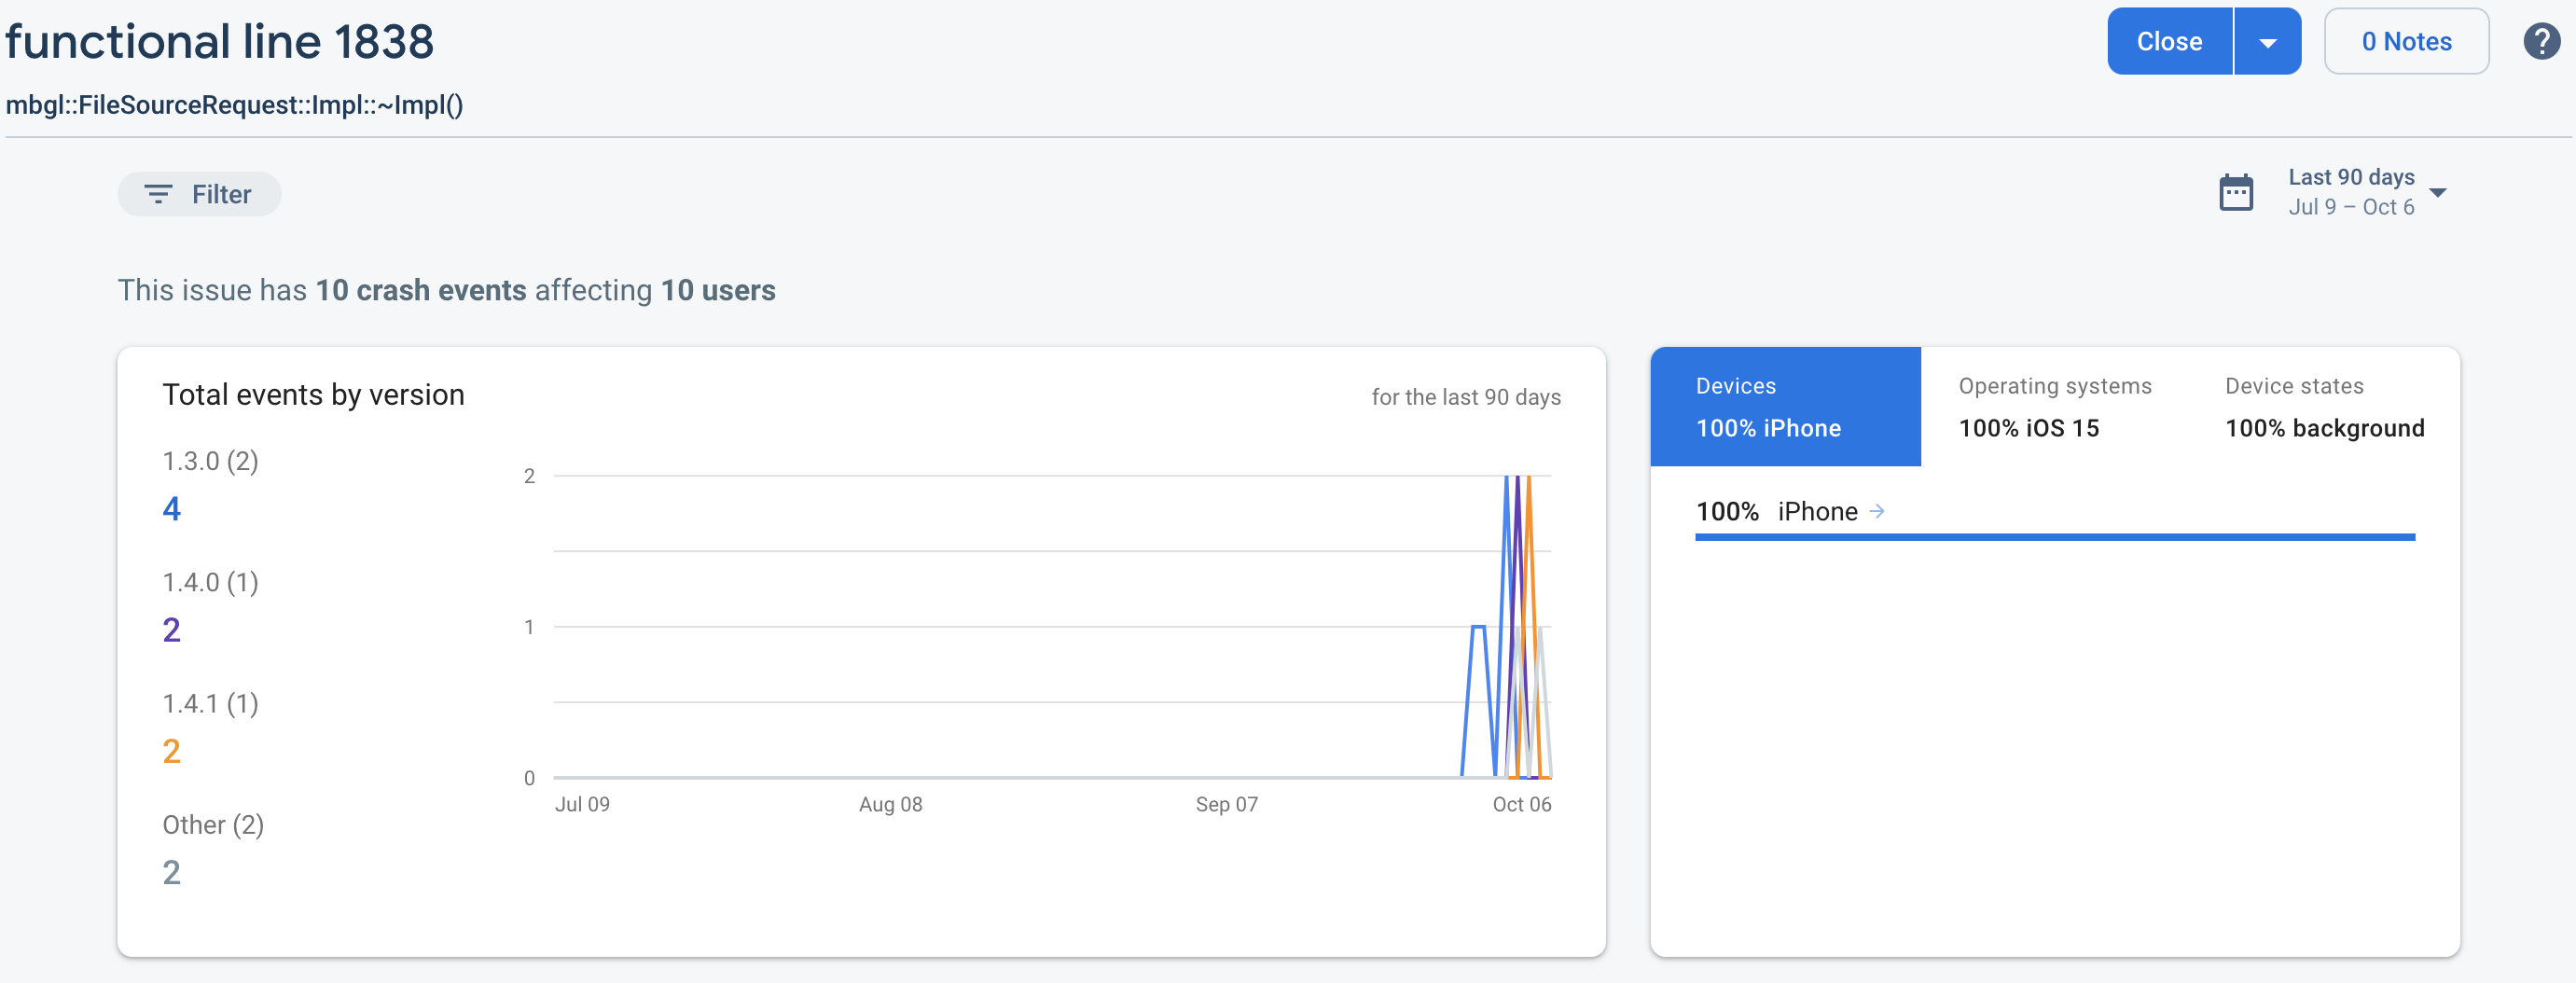The image size is (2576, 983).
Task: Select Other (2) in chart legend
Action: pyautogui.click(x=213, y=824)
